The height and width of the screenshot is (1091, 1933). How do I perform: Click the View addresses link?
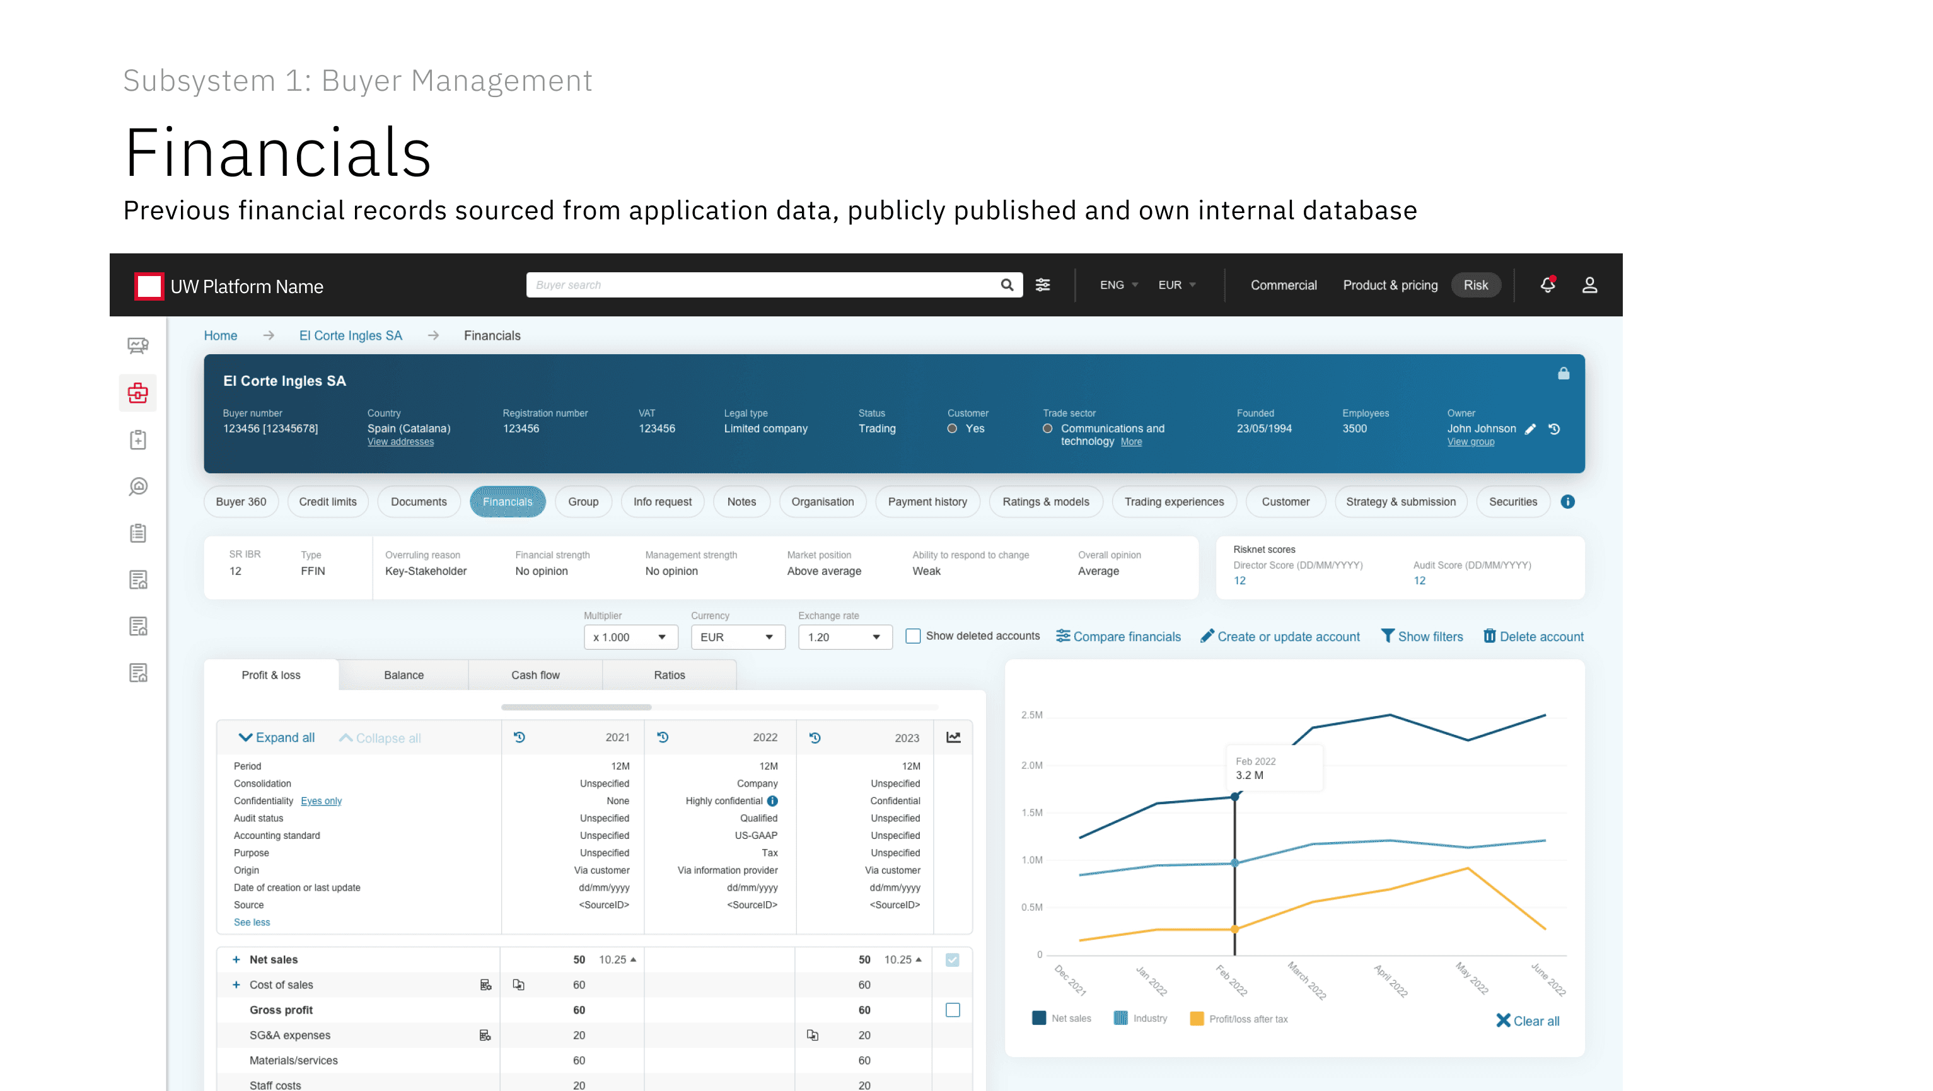[x=401, y=442]
